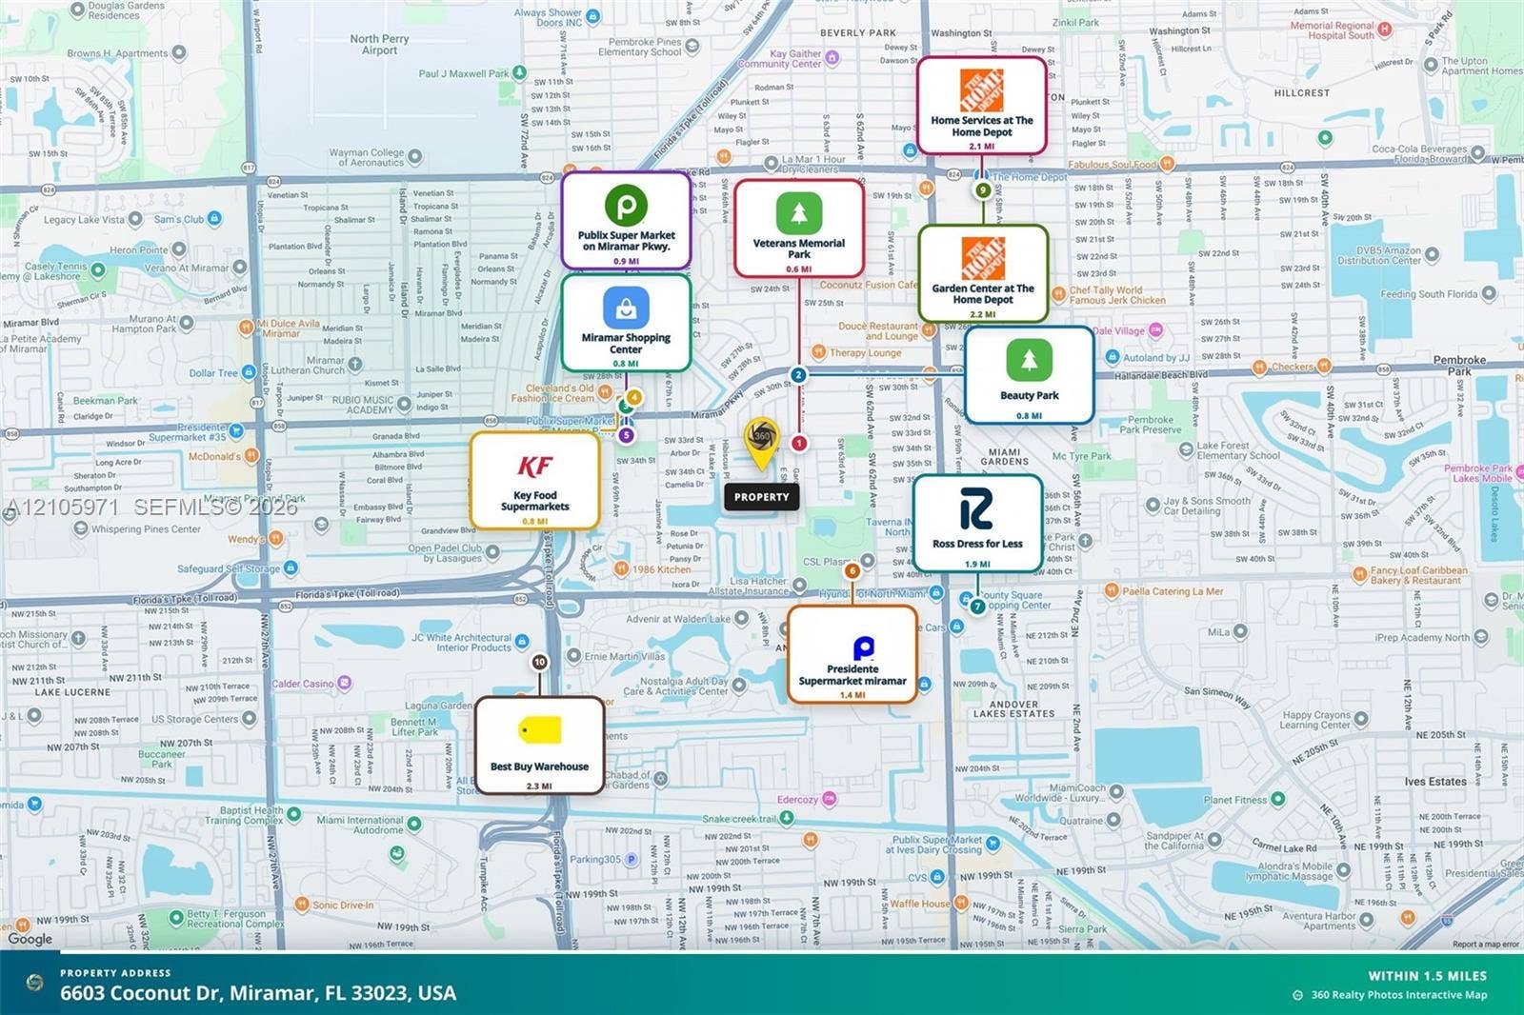Click red numbered marker 1 by property
The width and height of the screenshot is (1524, 1015).
(798, 443)
